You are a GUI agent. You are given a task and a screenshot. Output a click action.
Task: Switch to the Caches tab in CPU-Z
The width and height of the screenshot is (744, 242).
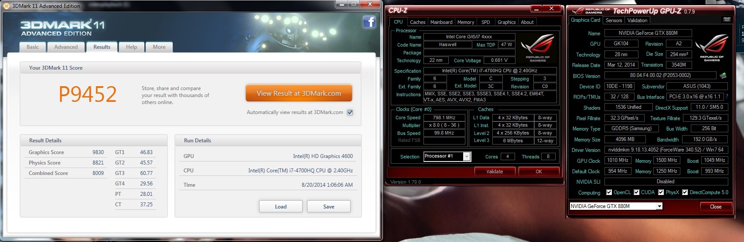click(x=417, y=22)
